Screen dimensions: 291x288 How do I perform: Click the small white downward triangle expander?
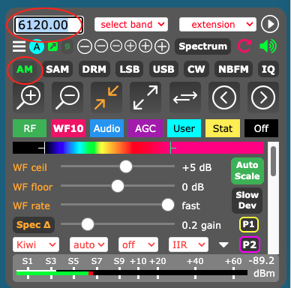tap(223, 244)
